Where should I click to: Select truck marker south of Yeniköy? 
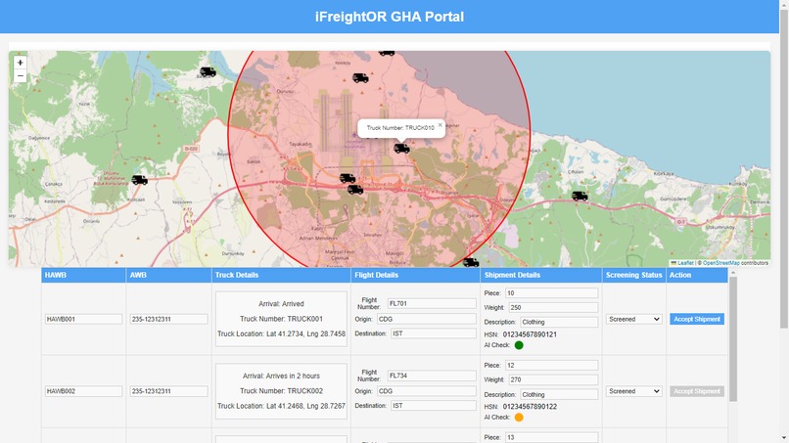(x=360, y=78)
